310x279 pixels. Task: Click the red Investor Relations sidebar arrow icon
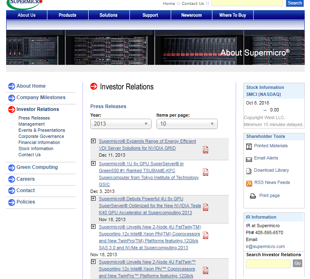[11, 110]
